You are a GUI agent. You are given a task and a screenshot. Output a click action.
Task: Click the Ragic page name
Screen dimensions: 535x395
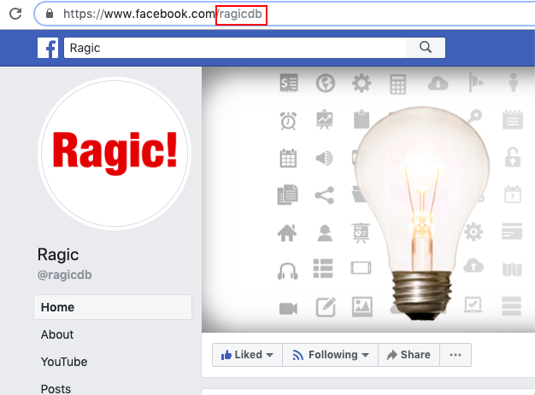tap(58, 254)
